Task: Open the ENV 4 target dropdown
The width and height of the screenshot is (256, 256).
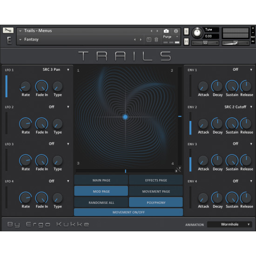Action: 243,181
